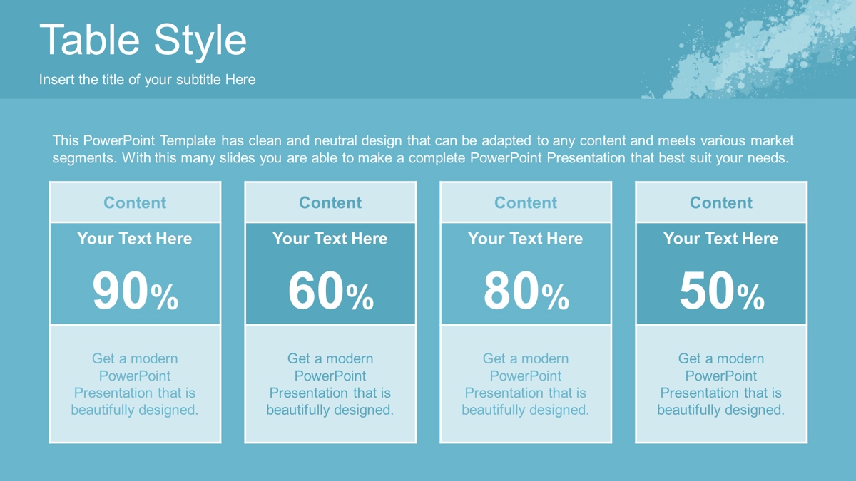This screenshot has height=481, width=856.
Task: Click the description text under 60%
Action: (330, 384)
